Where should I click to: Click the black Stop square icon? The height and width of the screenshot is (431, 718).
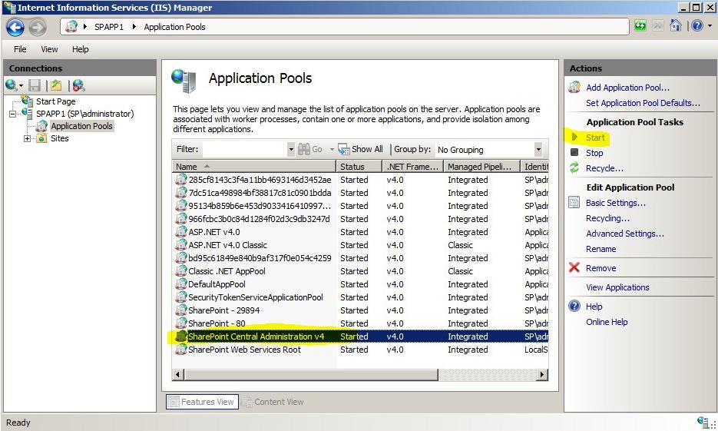point(574,152)
